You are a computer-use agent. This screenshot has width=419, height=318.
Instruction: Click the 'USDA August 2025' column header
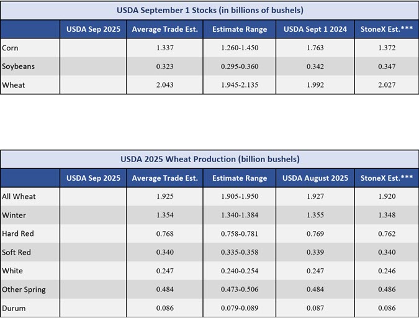[x=315, y=178]
